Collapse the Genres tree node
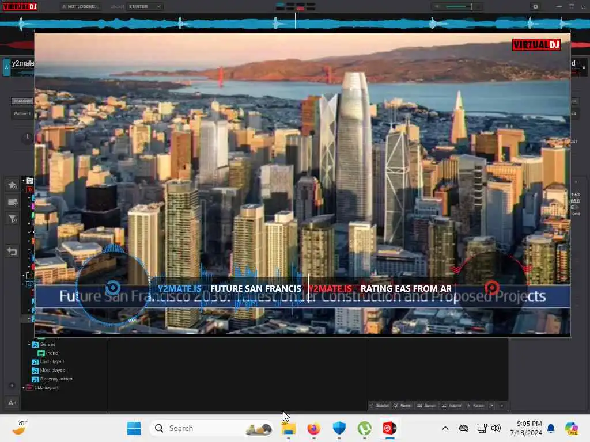Viewport: 590px width, 442px height. 29,344
